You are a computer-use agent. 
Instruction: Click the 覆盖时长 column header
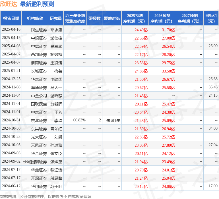112,18
